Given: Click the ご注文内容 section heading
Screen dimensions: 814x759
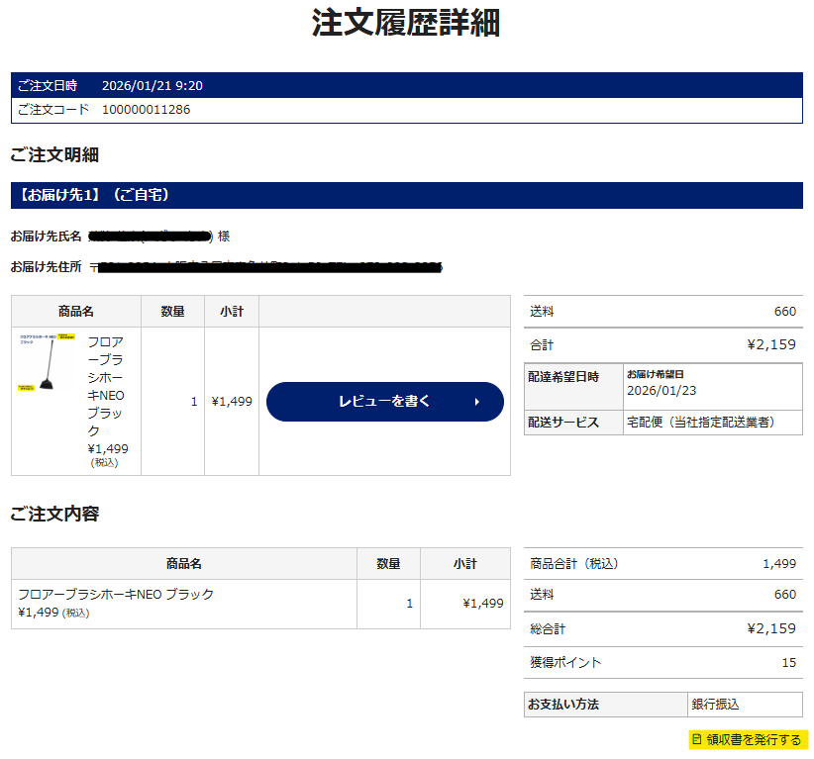Looking at the screenshot, I should click(x=54, y=514).
